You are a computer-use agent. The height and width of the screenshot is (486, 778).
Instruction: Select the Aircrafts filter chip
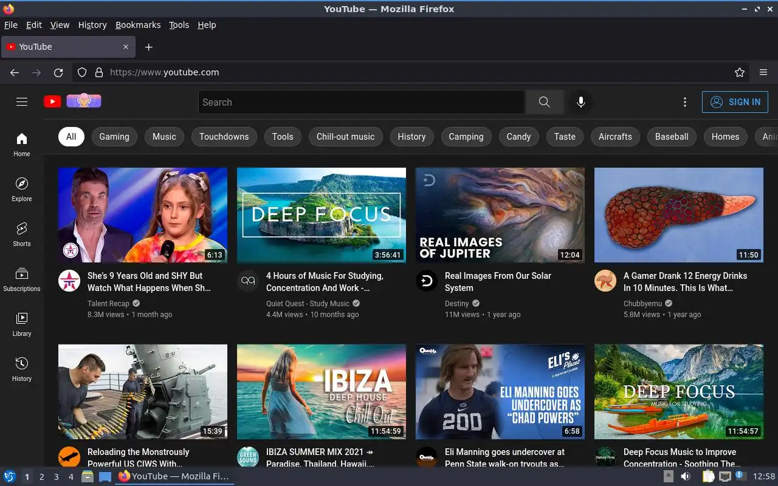pyautogui.click(x=615, y=137)
